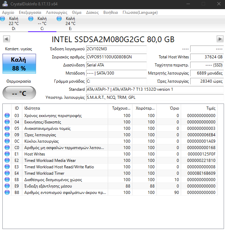Click status orb of attribute 09
225x230 pixels.
coord(7,135)
